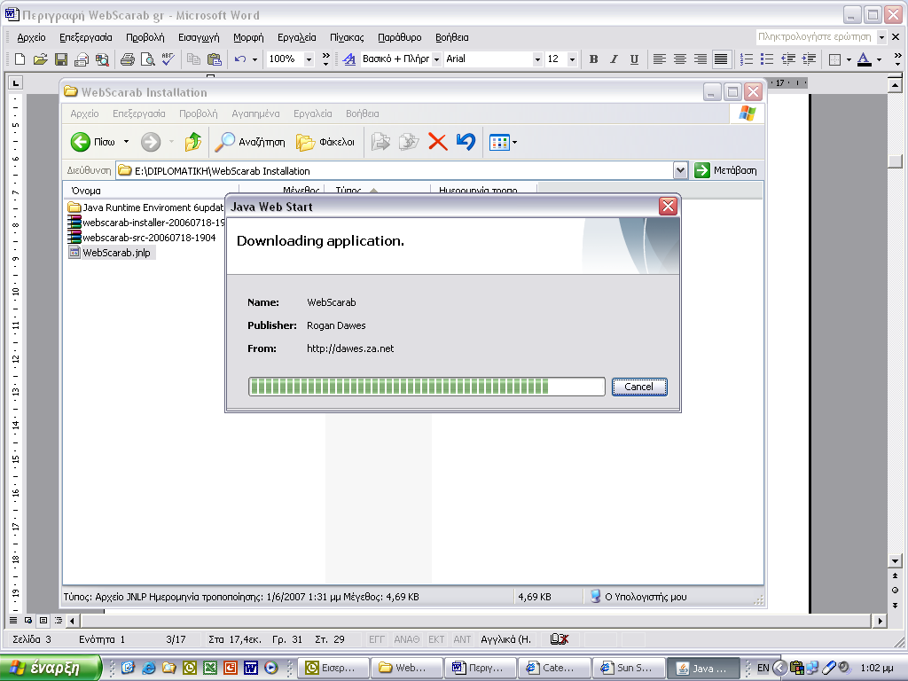Align text right in Word
The width and height of the screenshot is (908, 681).
[701, 59]
